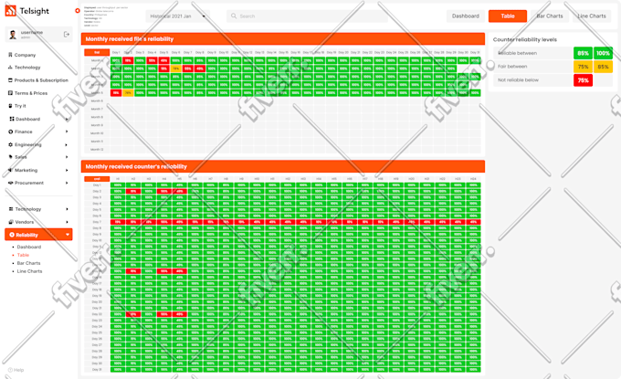Viewport: 621px width, 379px height.
Task: Click the username avatar picture
Action: click(13, 35)
